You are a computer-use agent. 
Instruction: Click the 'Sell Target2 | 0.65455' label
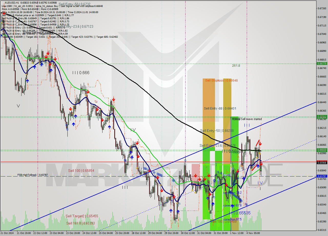tap(82, 216)
